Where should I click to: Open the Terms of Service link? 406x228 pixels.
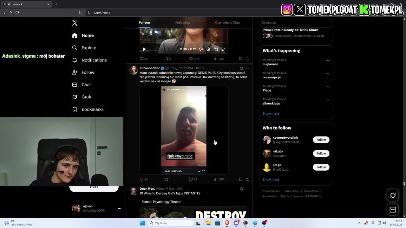271,191
